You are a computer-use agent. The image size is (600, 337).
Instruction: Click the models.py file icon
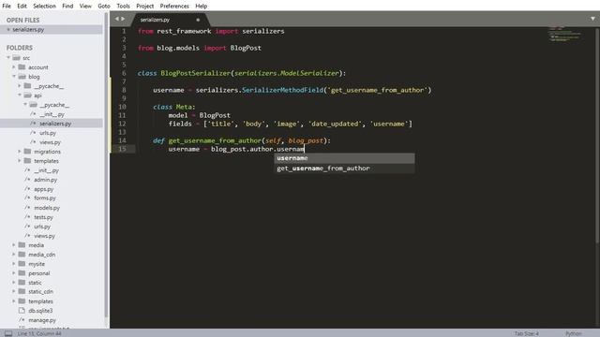[x=27, y=208]
